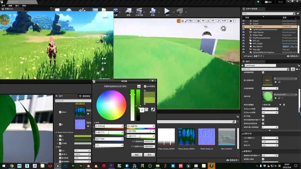The width and height of the screenshot is (301, 169).
Task: Toggle visibility of Cube2 in the outliner
Action: click(244, 21)
